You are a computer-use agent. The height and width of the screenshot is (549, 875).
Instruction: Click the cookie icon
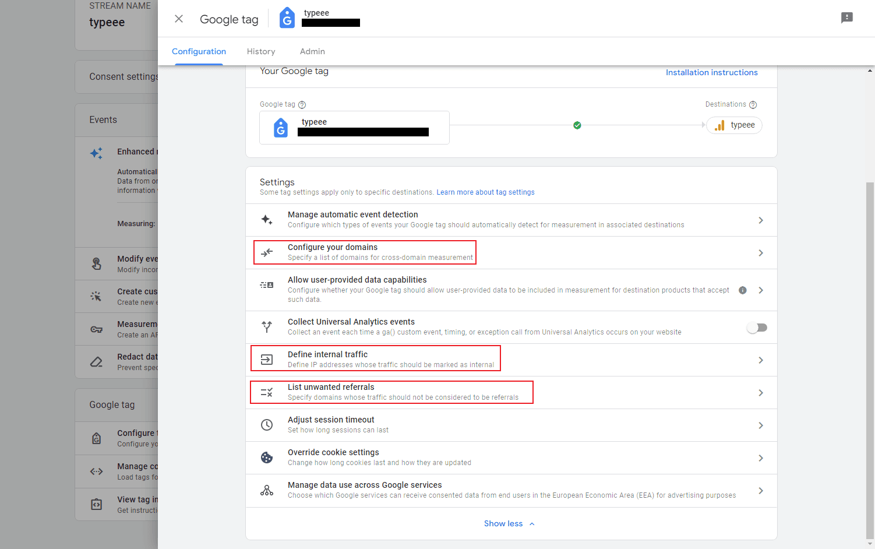pyautogui.click(x=267, y=457)
